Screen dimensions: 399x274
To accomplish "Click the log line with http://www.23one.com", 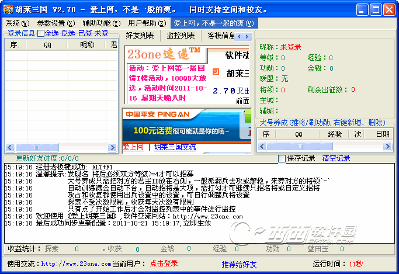I will (x=124, y=216).
